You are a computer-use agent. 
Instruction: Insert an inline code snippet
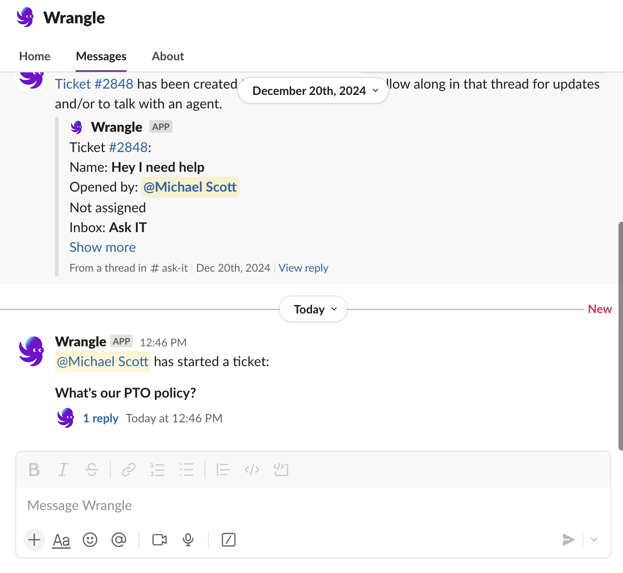252,470
